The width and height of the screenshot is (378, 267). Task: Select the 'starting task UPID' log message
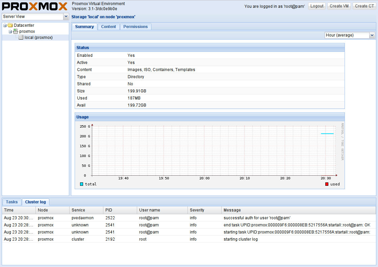click(297, 232)
